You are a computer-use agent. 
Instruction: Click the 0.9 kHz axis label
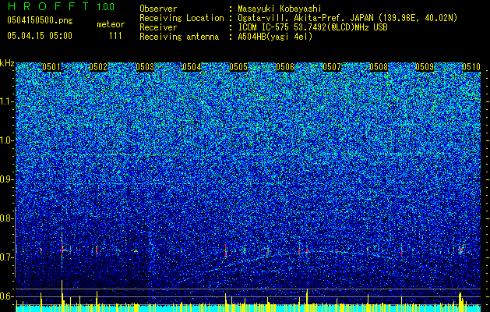tap(7, 179)
